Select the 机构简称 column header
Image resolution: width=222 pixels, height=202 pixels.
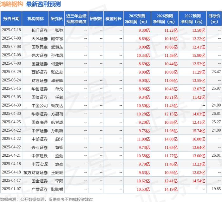(x=36, y=18)
